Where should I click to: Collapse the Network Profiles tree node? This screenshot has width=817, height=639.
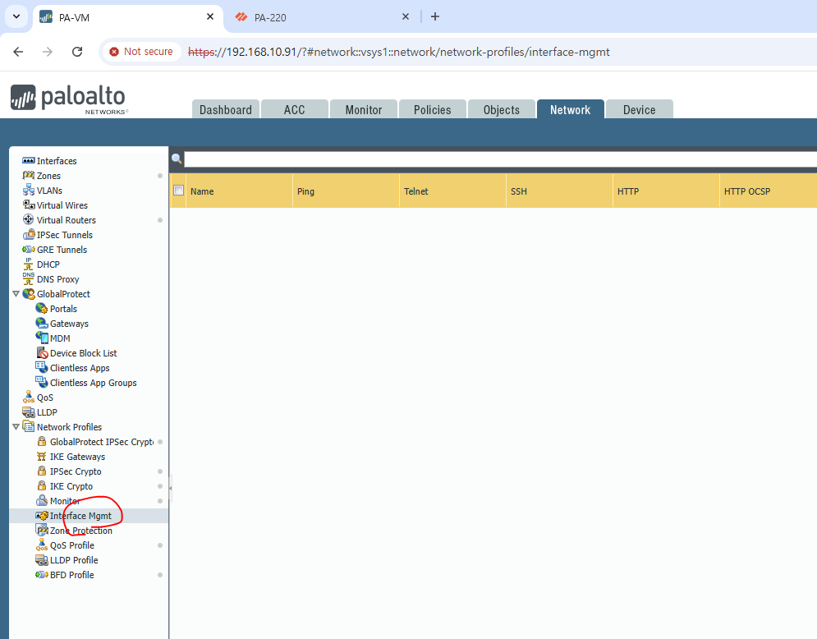[16, 427]
